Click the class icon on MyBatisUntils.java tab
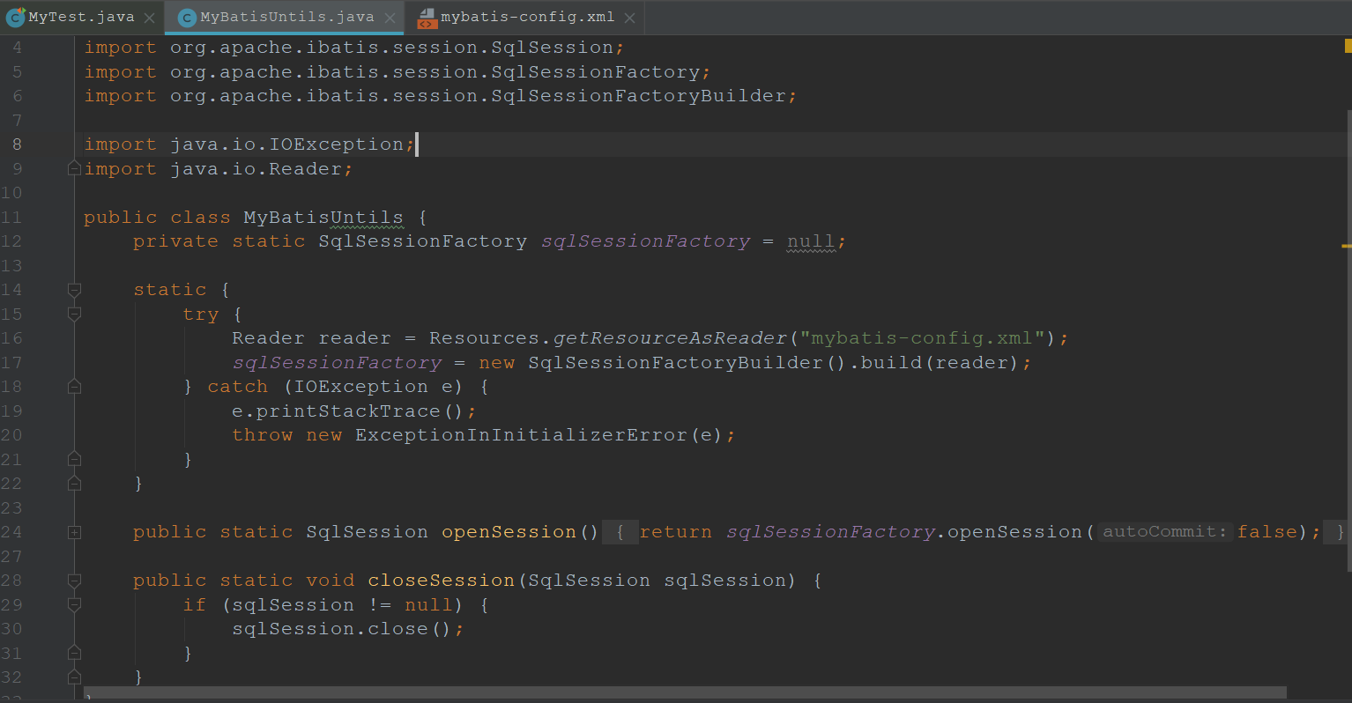The width and height of the screenshot is (1352, 703). (187, 18)
